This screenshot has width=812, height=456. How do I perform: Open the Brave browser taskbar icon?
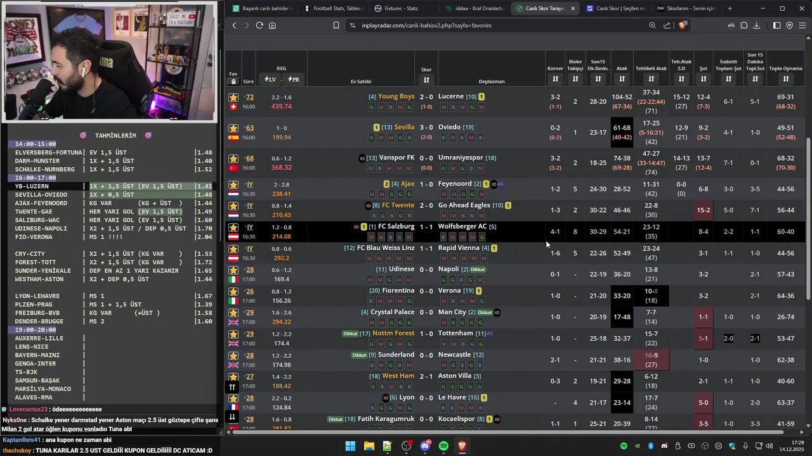click(462, 446)
